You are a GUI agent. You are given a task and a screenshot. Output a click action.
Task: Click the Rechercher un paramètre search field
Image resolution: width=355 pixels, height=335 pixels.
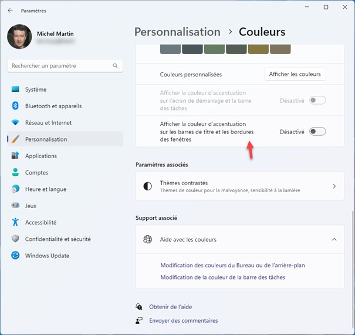59,66
